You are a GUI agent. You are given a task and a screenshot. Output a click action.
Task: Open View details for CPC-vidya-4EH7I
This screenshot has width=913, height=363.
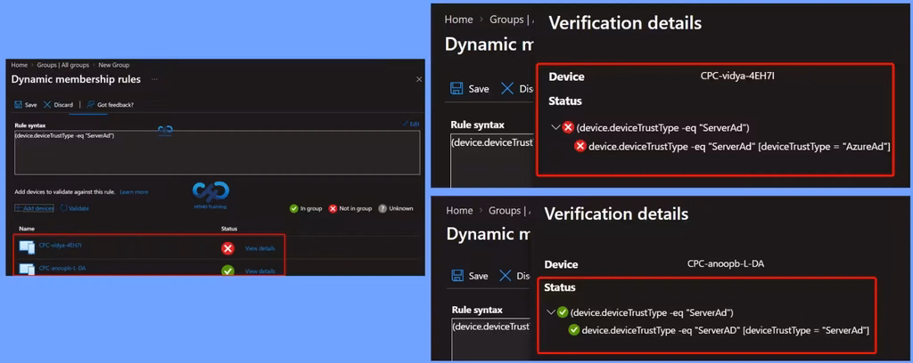tap(259, 248)
